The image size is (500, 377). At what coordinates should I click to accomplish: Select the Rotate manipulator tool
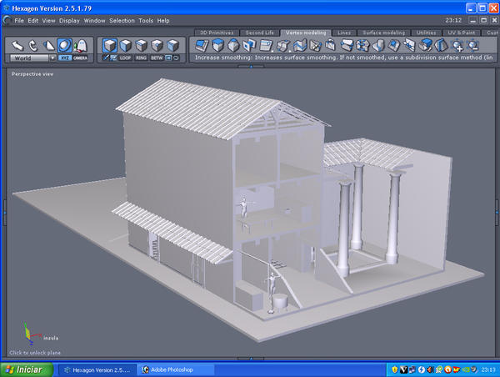pyautogui.click(x=32, y=45)
